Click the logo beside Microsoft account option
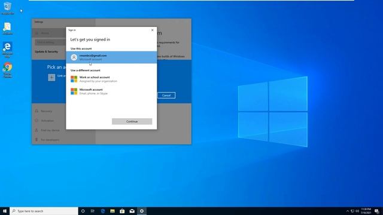The height and width of the screenshot is (215, 383). click(x=74, y=91)
